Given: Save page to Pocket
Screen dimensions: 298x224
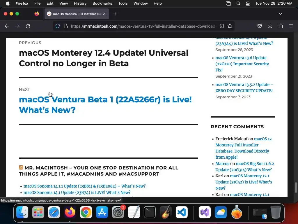Looking at the screenshot, I should pos(260,26).
